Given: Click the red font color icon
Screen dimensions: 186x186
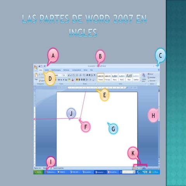Looking at the screenshot, I should (72, 80).
